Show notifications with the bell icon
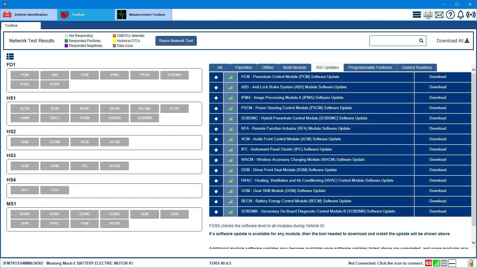 click(461, 15)
